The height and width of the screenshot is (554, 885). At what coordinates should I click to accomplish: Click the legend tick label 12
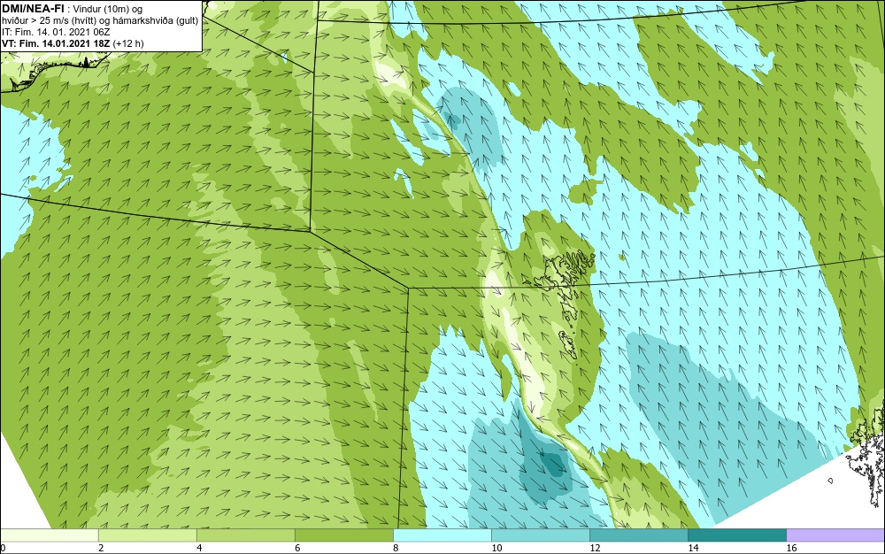(595, 548)
